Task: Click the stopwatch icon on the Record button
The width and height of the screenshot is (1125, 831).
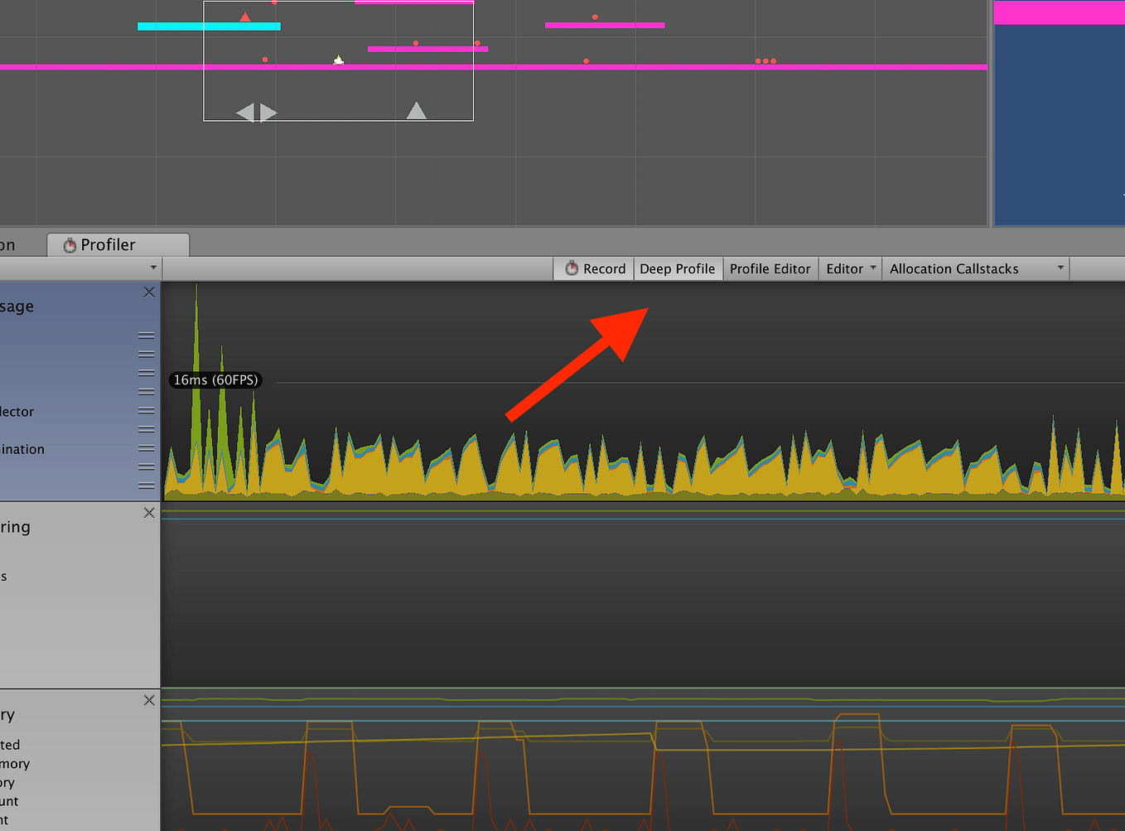Action: pos(572,268)
